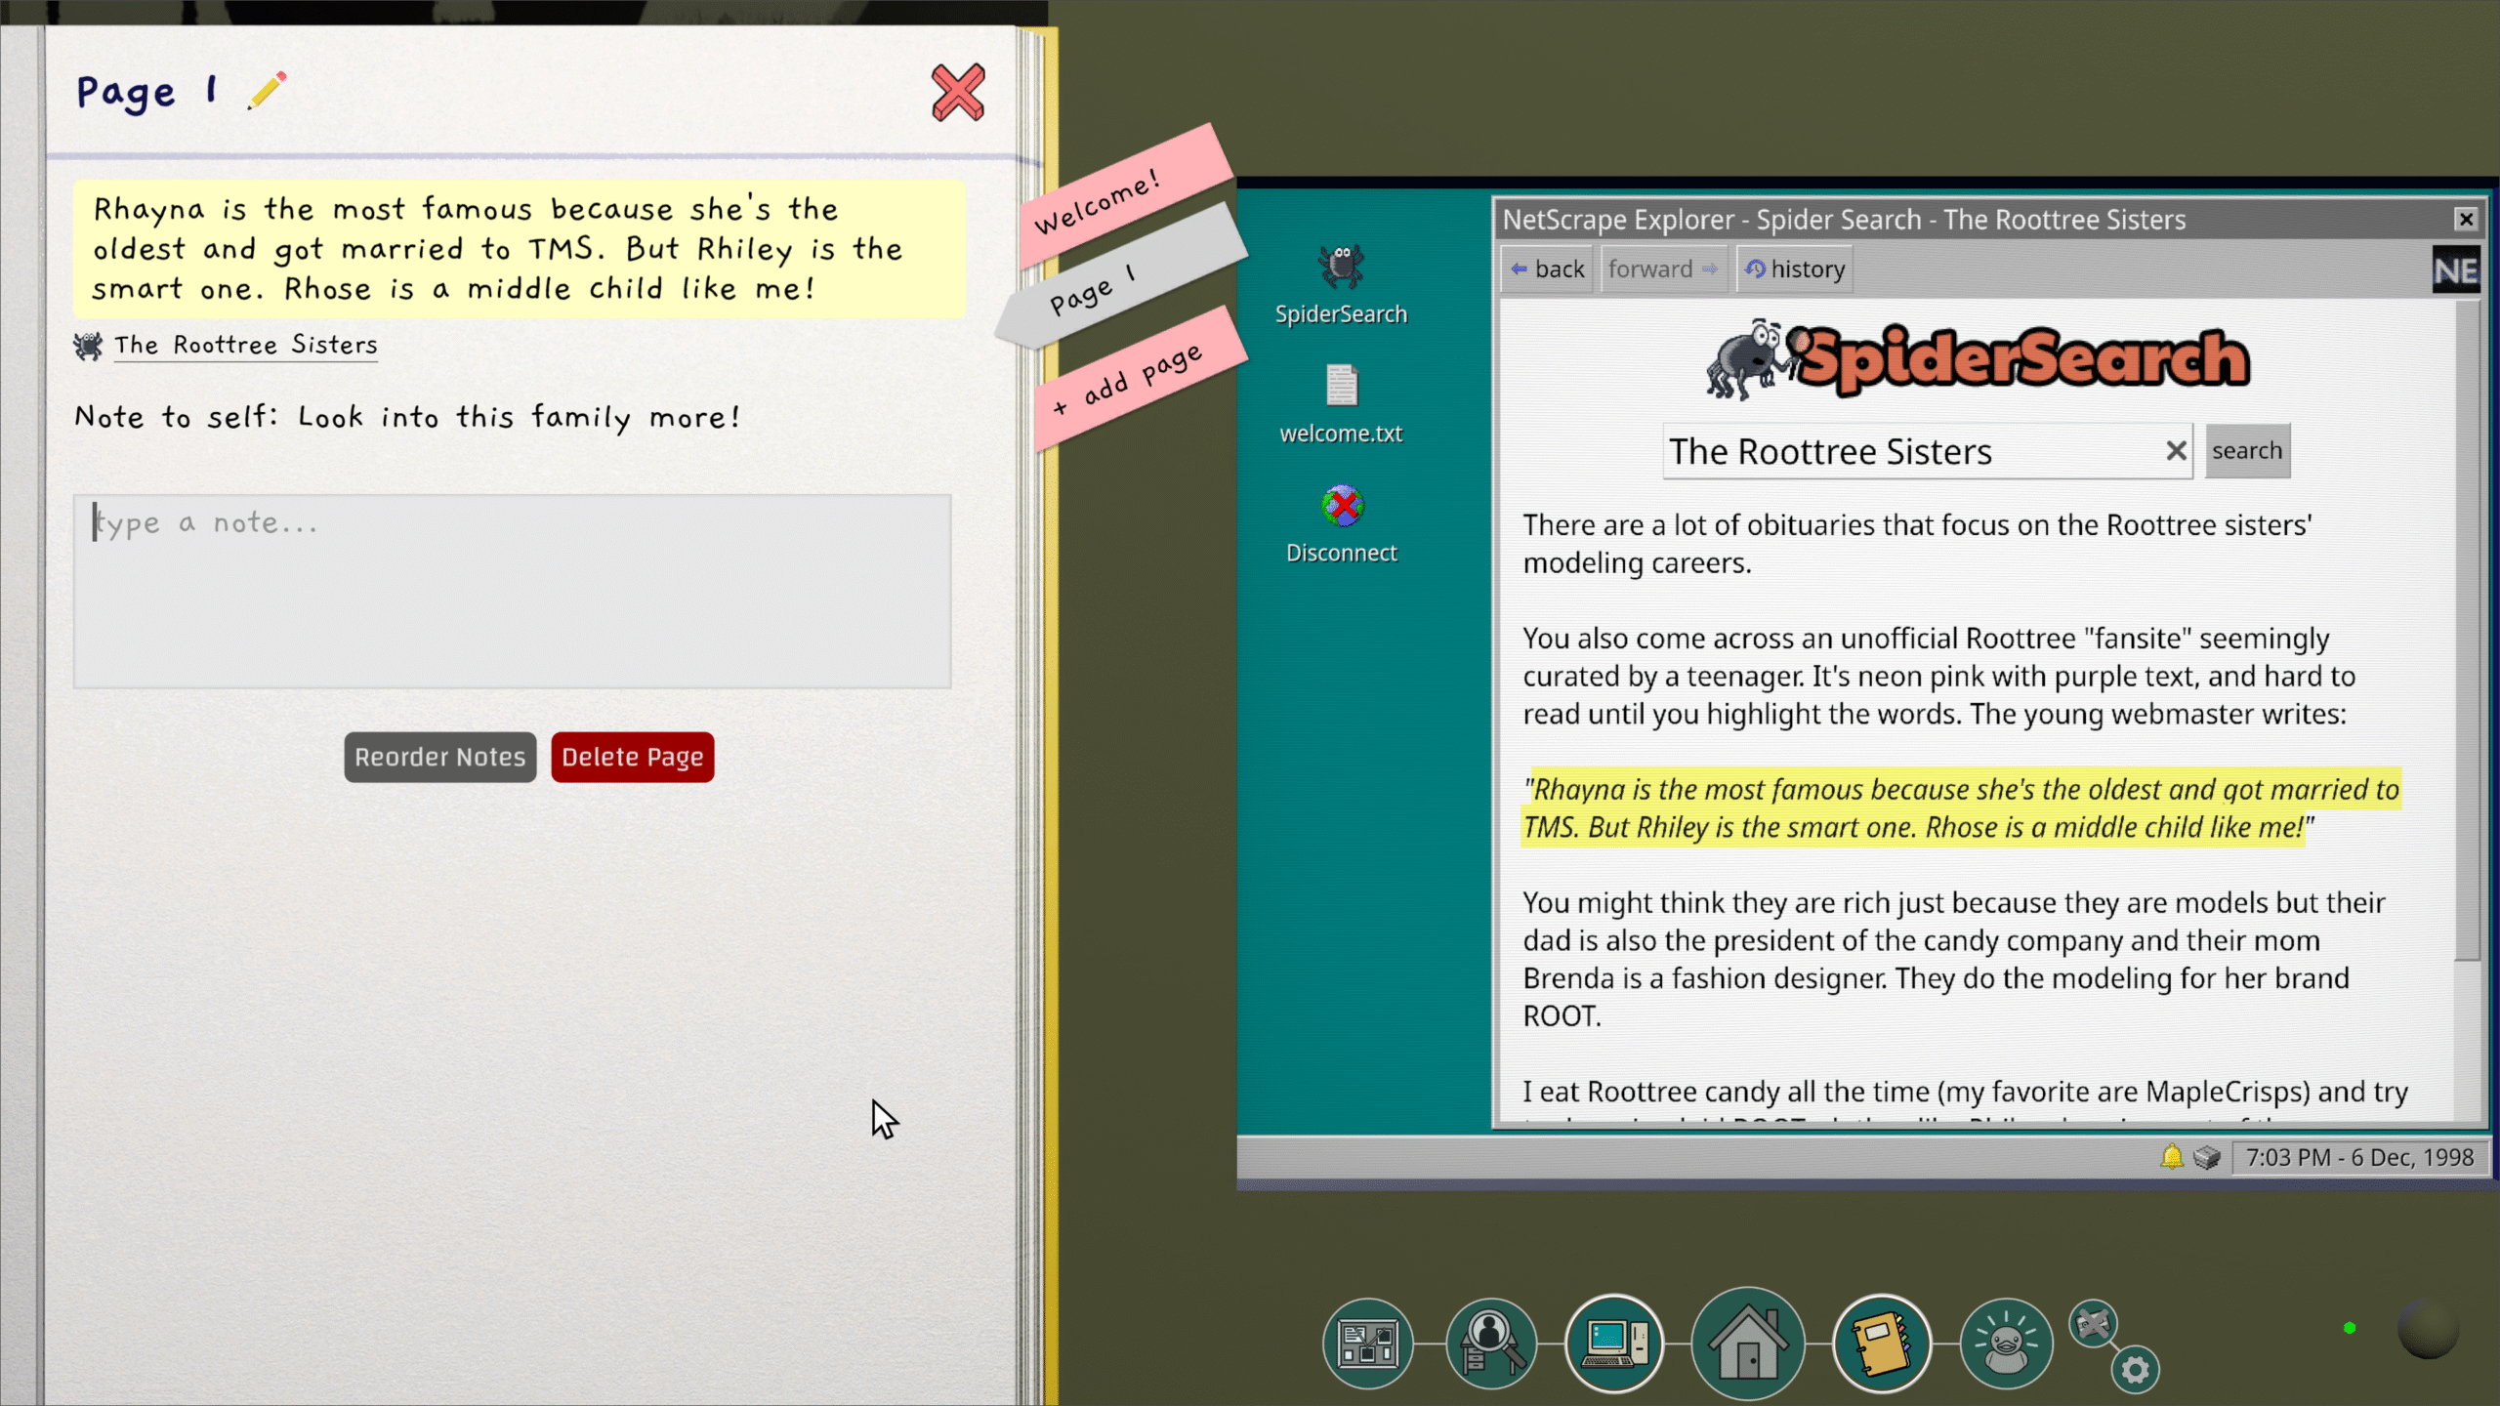
Task: Click the add page tab
Action: pyautogui.click(x=1133, y=381)
